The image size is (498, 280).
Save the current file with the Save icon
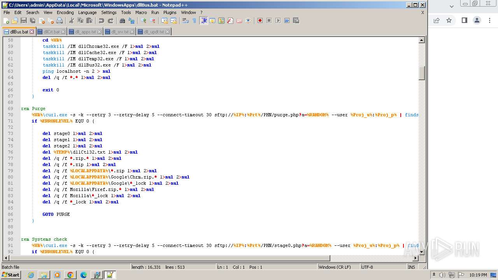pyautogui.click(x=24, y=21)
